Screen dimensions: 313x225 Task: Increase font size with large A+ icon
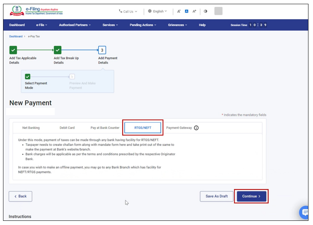coord(194,11)
